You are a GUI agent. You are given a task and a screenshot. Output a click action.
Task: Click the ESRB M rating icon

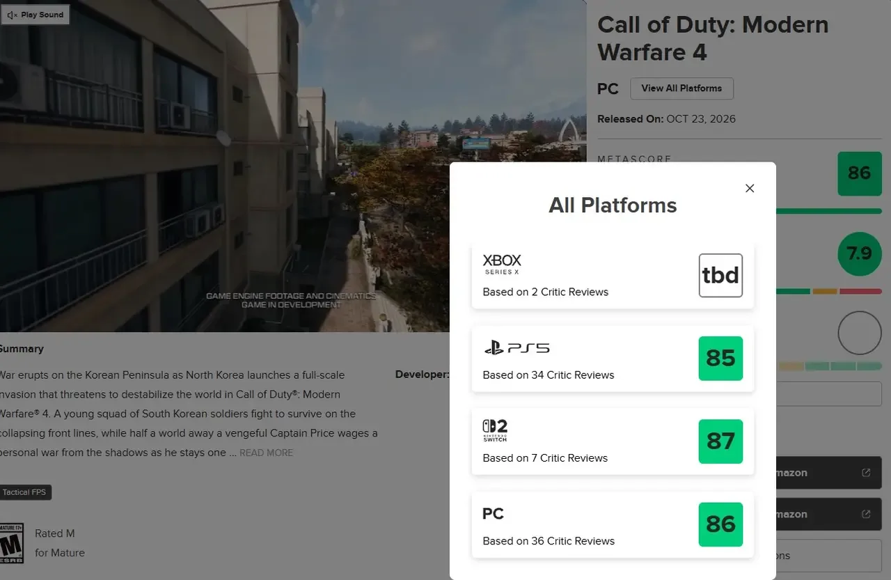click(x=11, y=543)
